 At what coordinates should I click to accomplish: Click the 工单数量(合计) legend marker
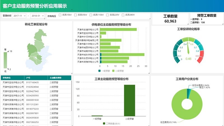pyautogui.click(x=104, y=123)
